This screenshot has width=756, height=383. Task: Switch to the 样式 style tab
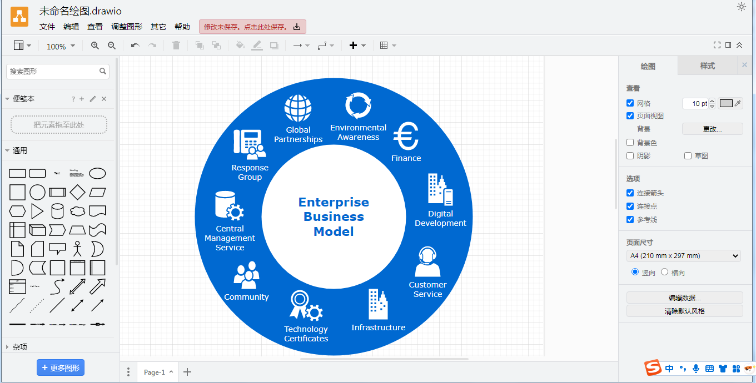coord(707,65)
